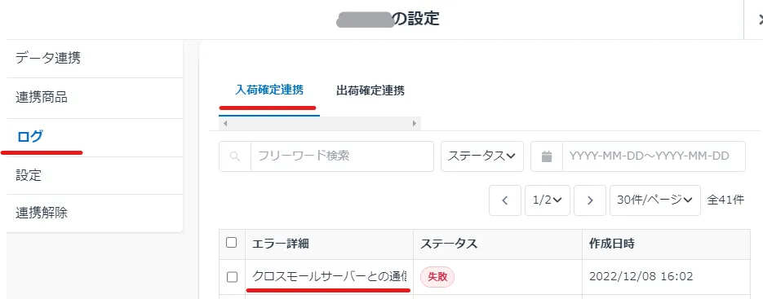Image resolution: width=763 pixels, height=299 pixels.
Task: Click the calendar icon beside date range
Action: [547, 156]
